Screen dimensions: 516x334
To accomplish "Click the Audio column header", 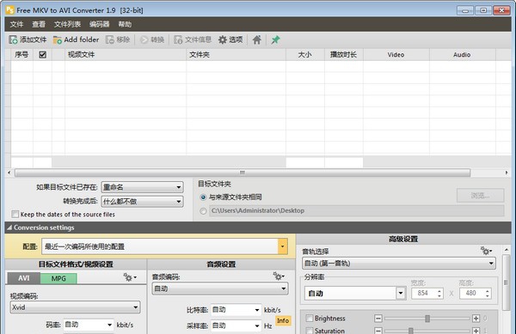I will coord(462,54).
